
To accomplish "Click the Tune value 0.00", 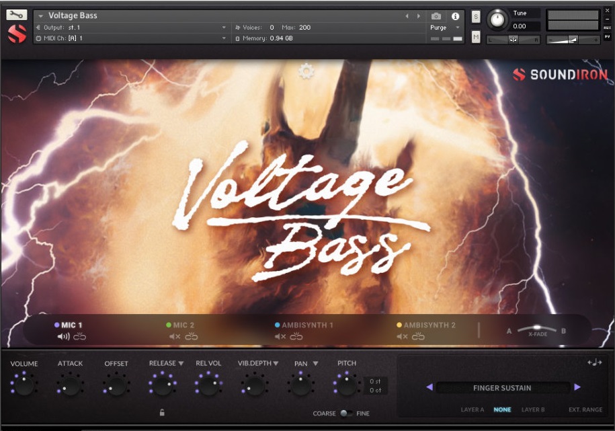I will tap(520, 26).
